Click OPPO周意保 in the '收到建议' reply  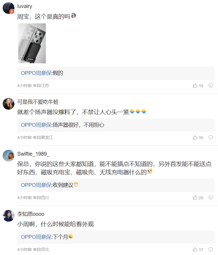(36, 185)
